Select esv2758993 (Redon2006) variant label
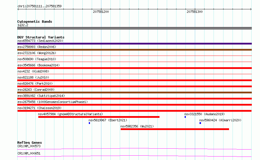Viewport: 260px width, 160px height. (x=37, y=47)
